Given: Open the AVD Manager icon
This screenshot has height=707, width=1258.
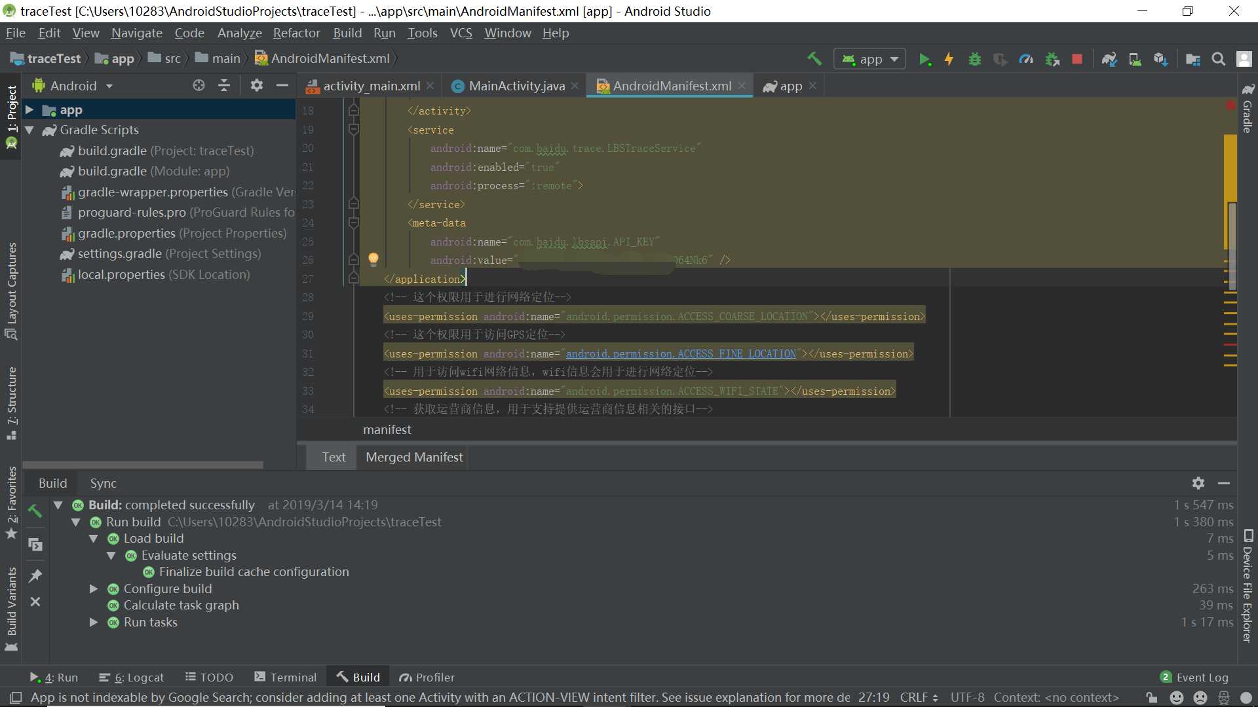Looking at the screenshot, I should pyautogui.click(x=1135, y=60).
